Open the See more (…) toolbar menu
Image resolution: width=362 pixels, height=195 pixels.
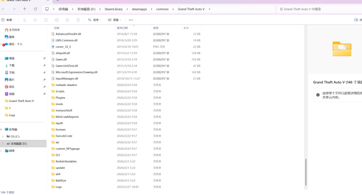coord(131,20)
